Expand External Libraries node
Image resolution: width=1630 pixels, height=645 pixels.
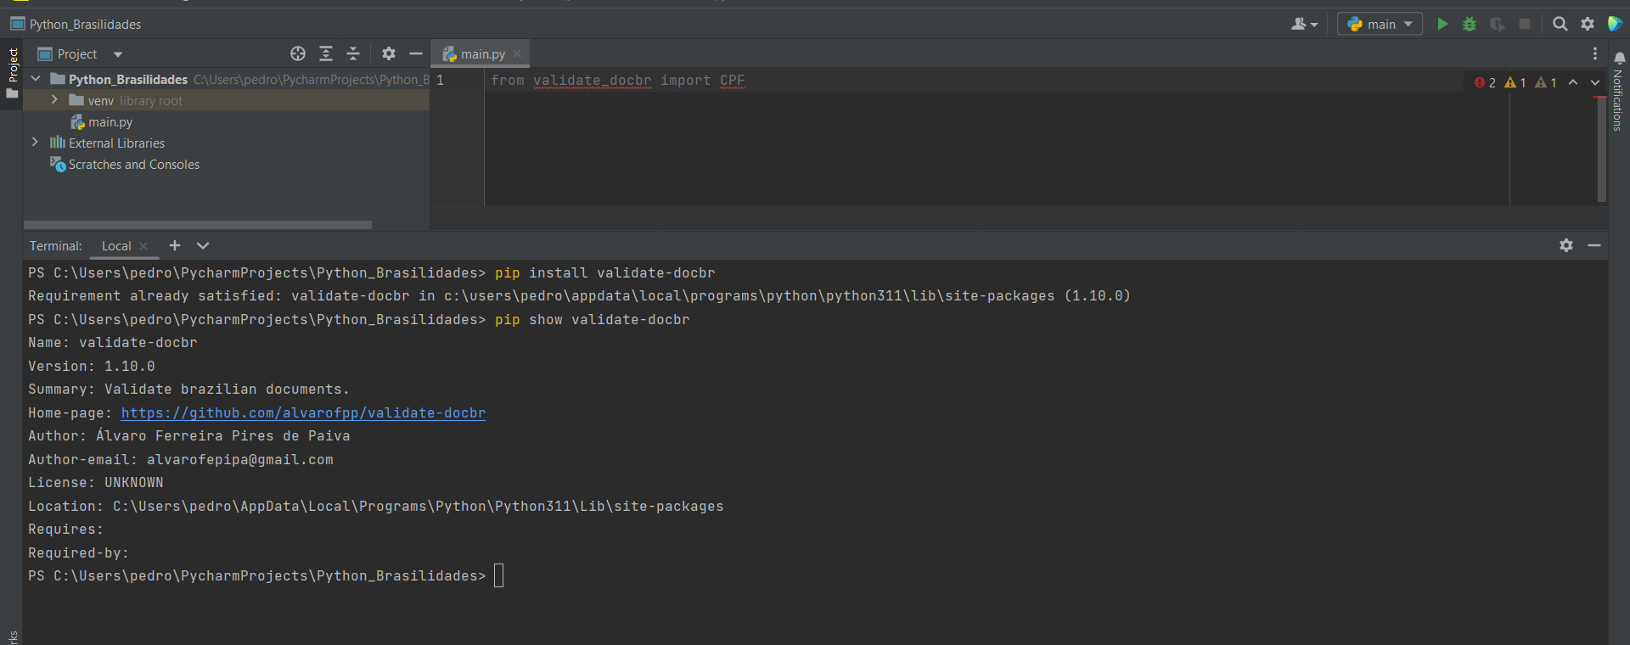[x=35, y=143]
